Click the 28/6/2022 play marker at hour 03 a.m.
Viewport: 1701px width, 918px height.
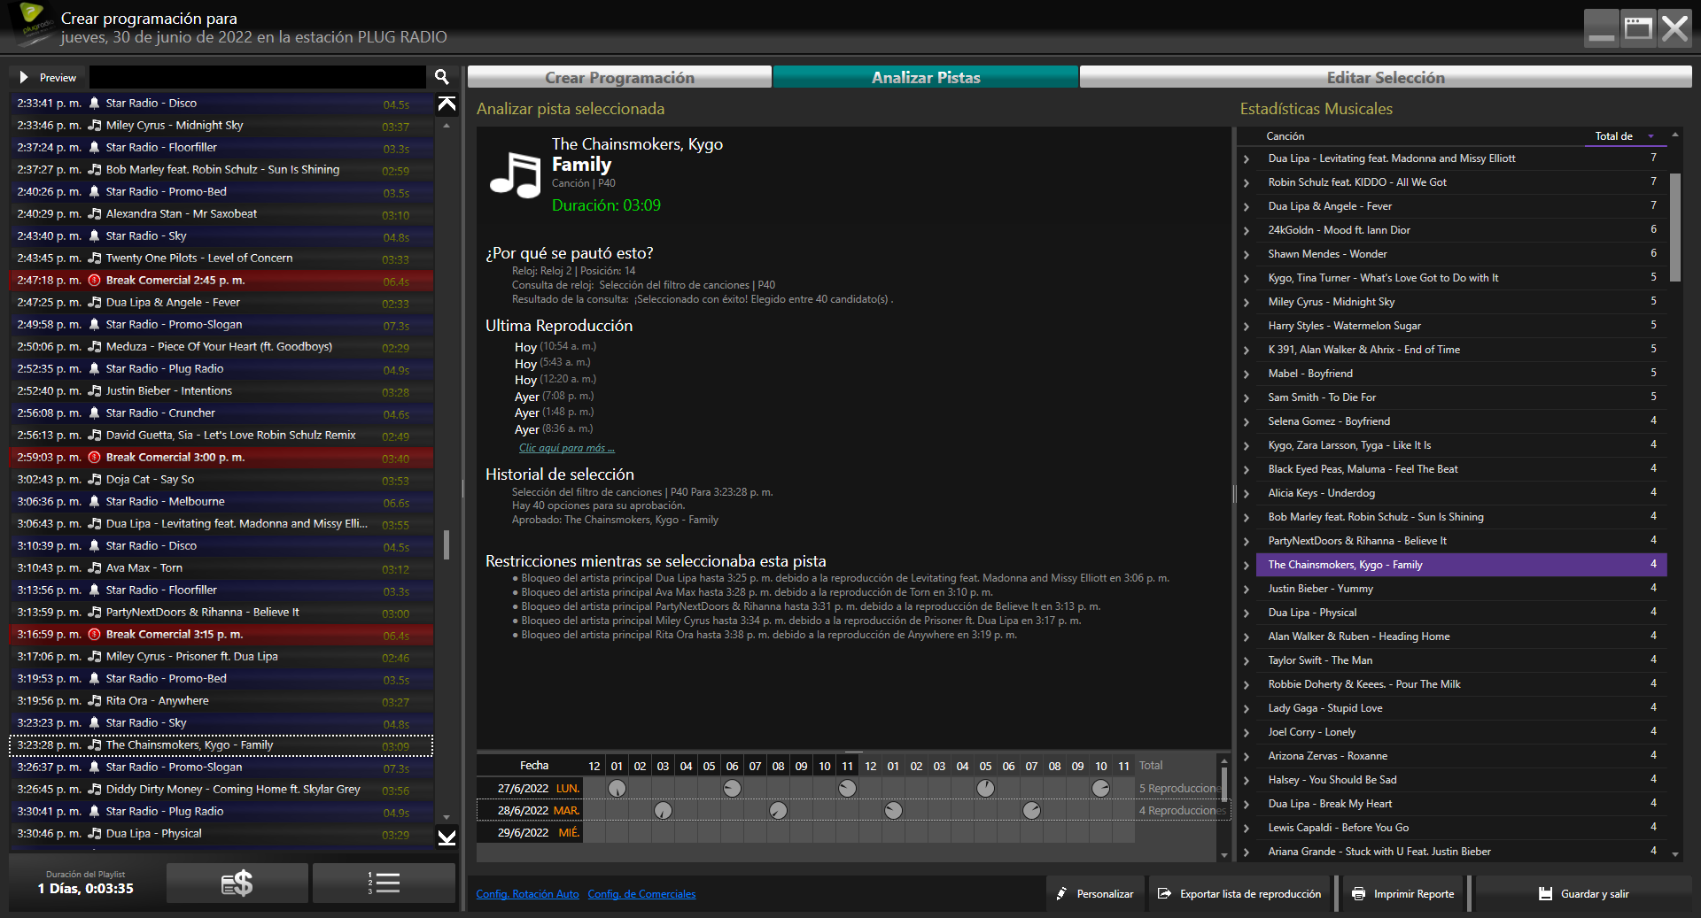click(x=664, y=810)
